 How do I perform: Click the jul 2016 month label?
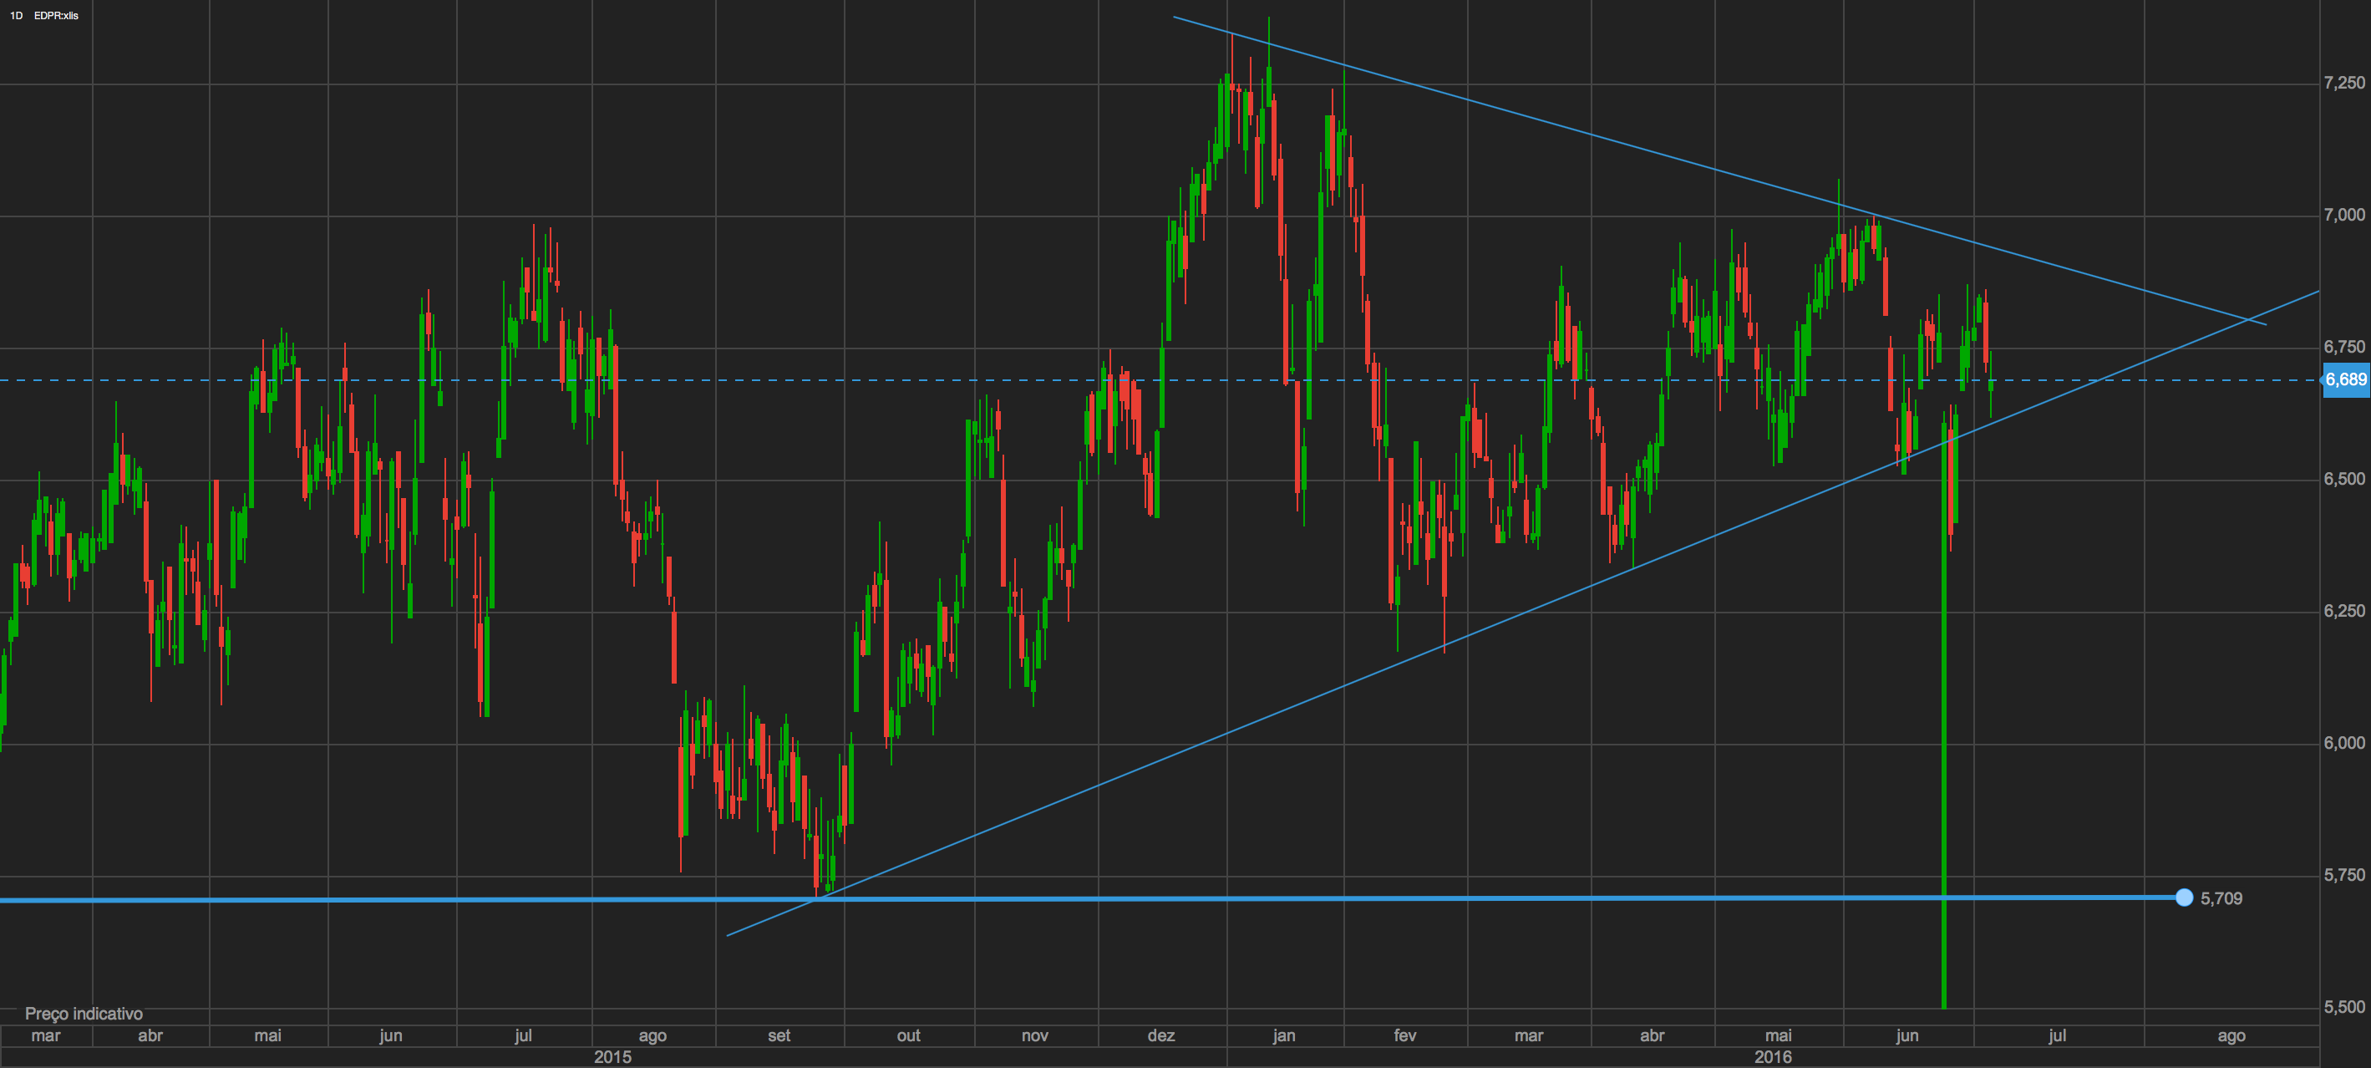2057,1035
